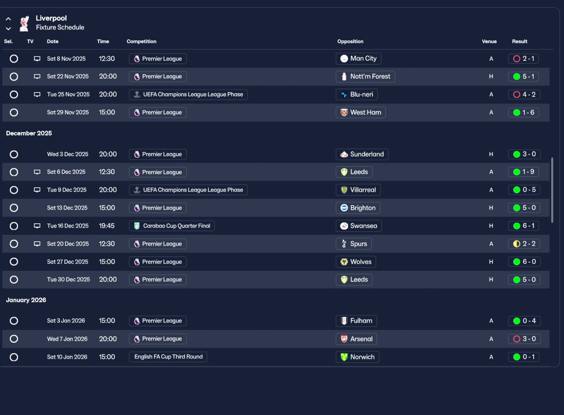
Task: Click the vertical scrollbar of the fixture list
Action: click(552, 190)
